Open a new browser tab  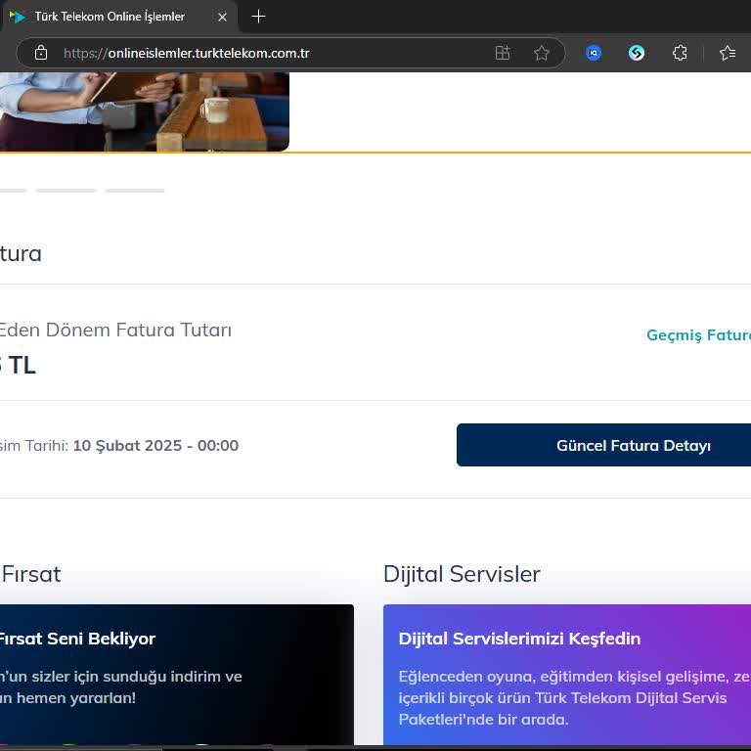tap(258, 17)
